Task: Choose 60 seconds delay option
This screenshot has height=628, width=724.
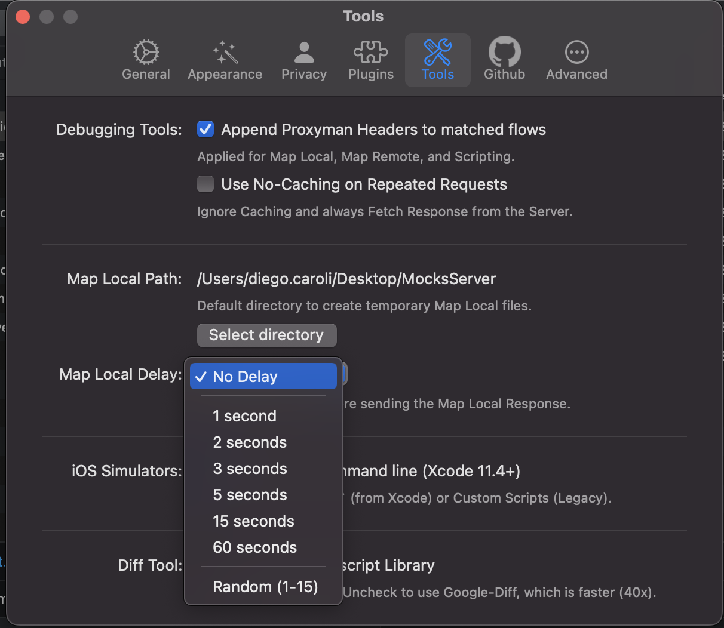Action: coord(263,547)
